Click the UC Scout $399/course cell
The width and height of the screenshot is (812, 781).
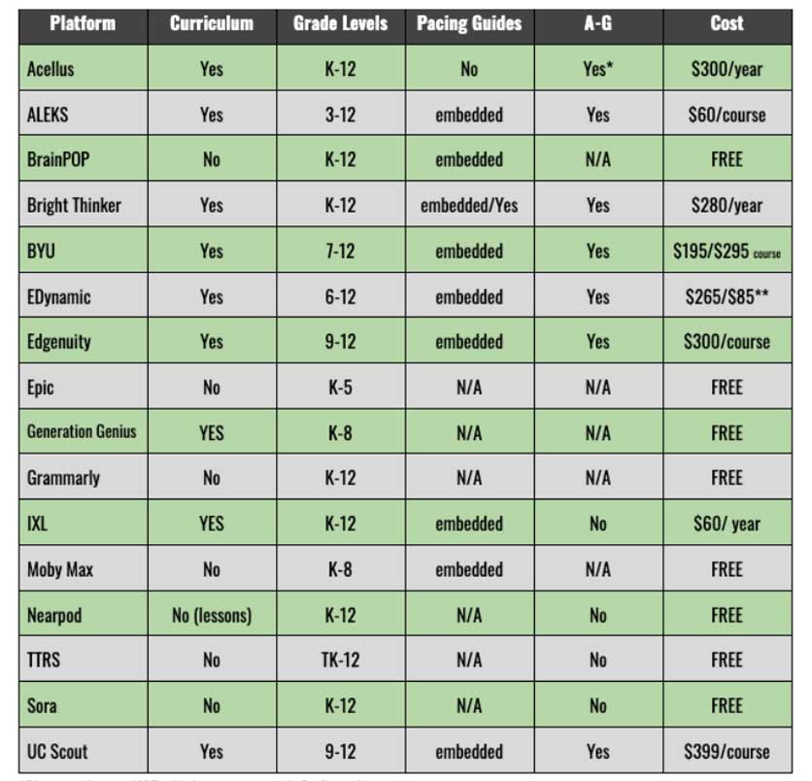pyautogui.click(x=727, y=752)
